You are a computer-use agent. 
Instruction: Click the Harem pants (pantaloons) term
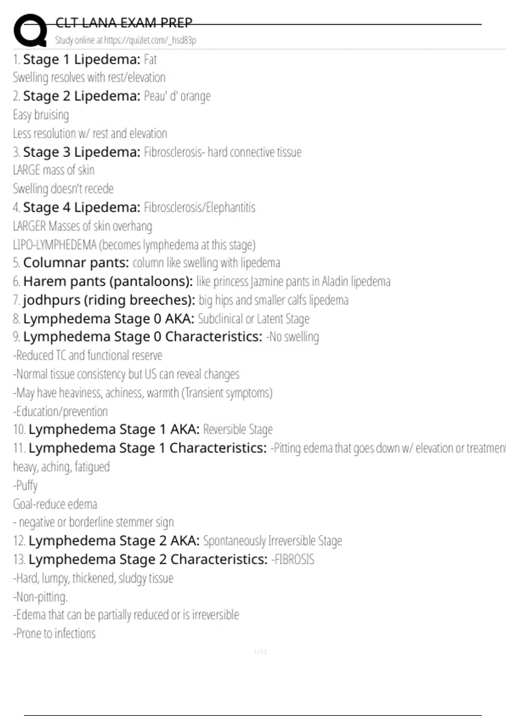pos(108,281)
